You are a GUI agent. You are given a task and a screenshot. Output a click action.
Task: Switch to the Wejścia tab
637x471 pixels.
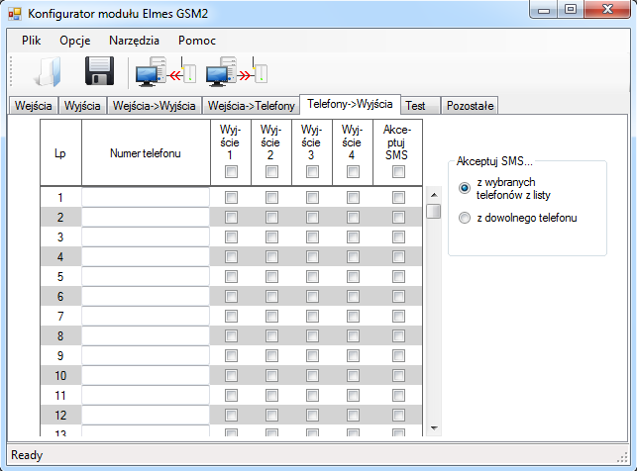[34, 106]
